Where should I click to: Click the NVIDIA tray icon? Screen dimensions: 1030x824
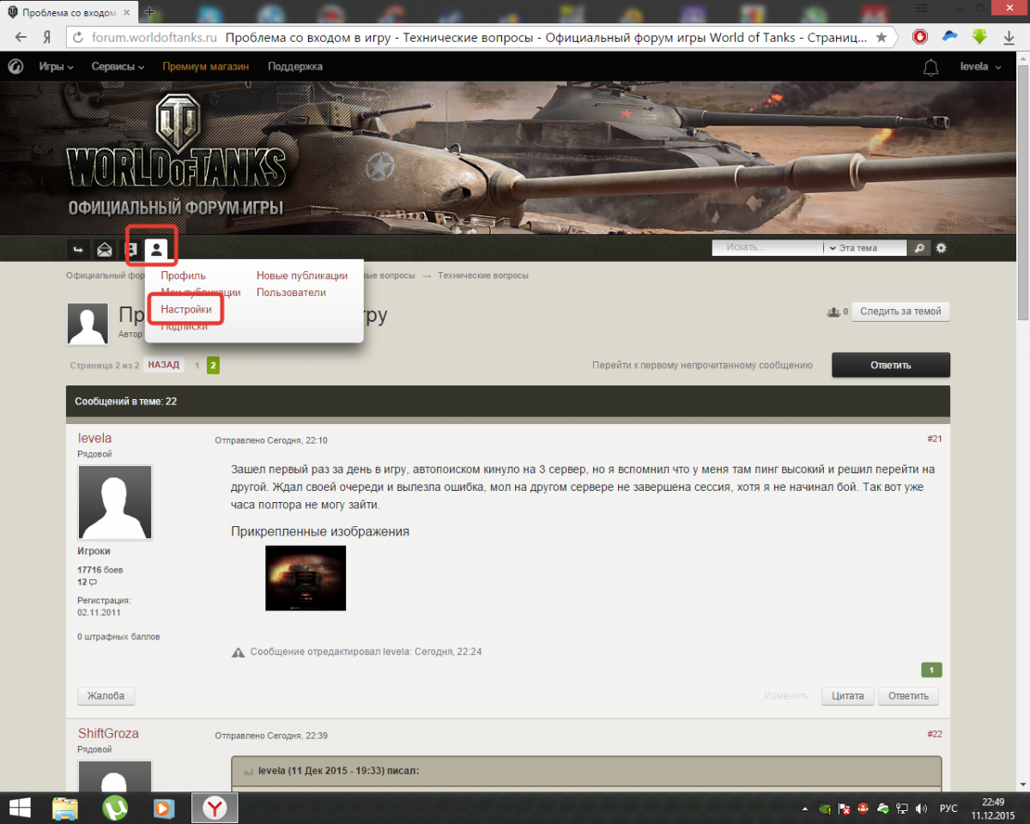[825, 809]
